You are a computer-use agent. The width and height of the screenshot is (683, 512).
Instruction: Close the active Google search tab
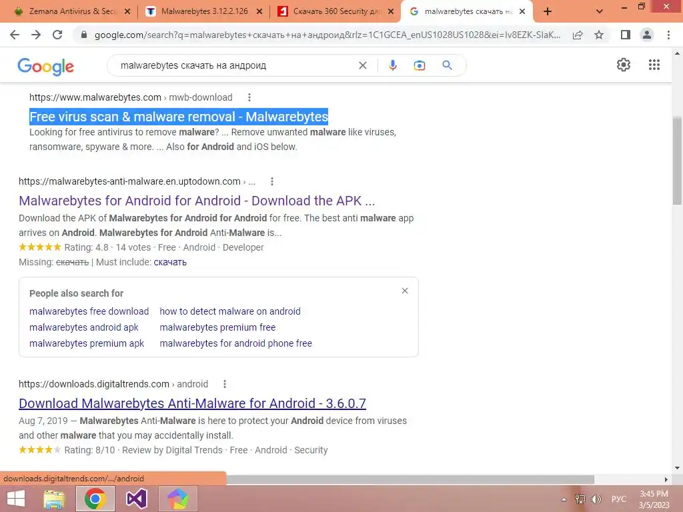(522, 12)
